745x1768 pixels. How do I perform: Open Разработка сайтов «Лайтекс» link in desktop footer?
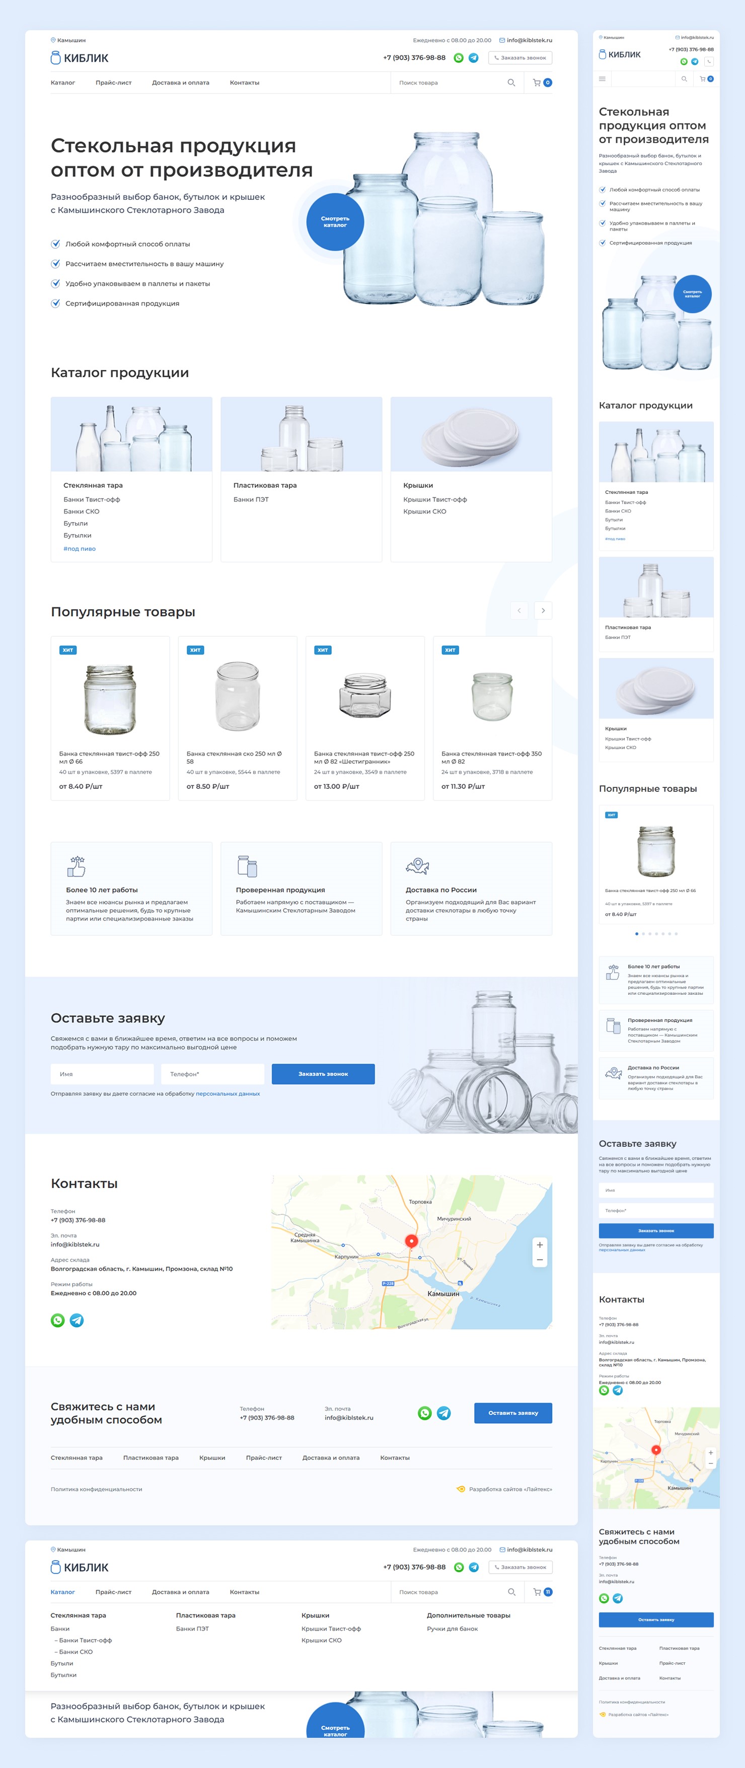click(504, 1489)
